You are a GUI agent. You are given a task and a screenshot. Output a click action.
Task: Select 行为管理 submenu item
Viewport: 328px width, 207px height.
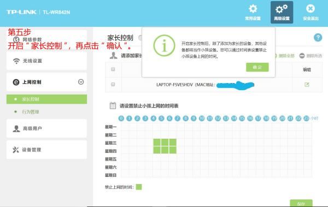31,111
